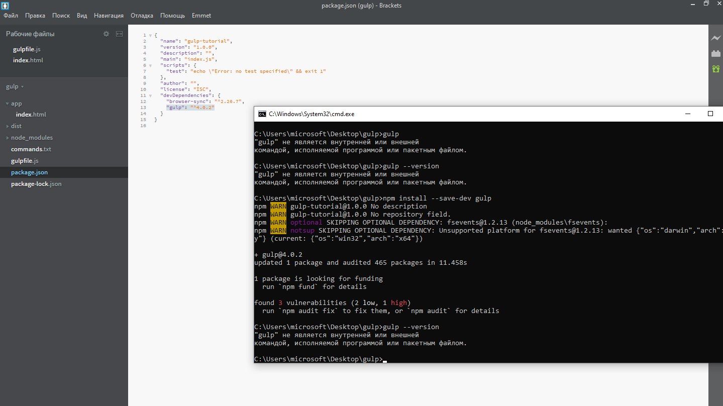Click the cmd.exe window title bar icon
The width and height of the screenshot is (723, 406).
pos(262,114)
